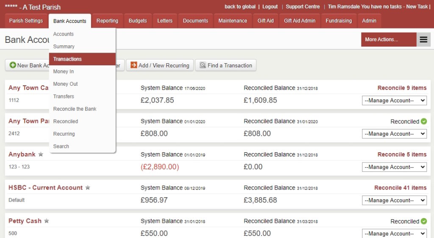The height and width of the screenshot is (238, 434).
Task: Open the Fundraising tab
Action: click(x=339, y=21)
